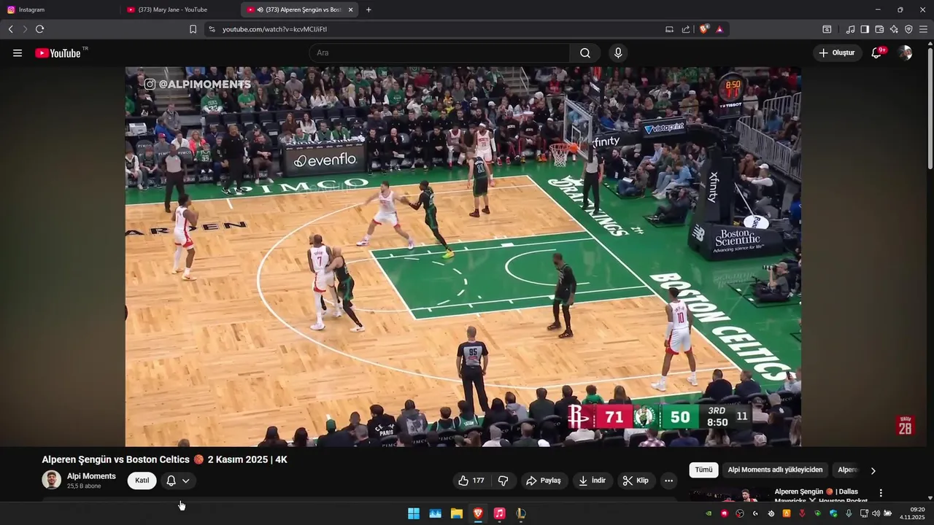Select Alpi Moments adlı yükleyiciden chip
934x525 pixels.
point(775,470)
